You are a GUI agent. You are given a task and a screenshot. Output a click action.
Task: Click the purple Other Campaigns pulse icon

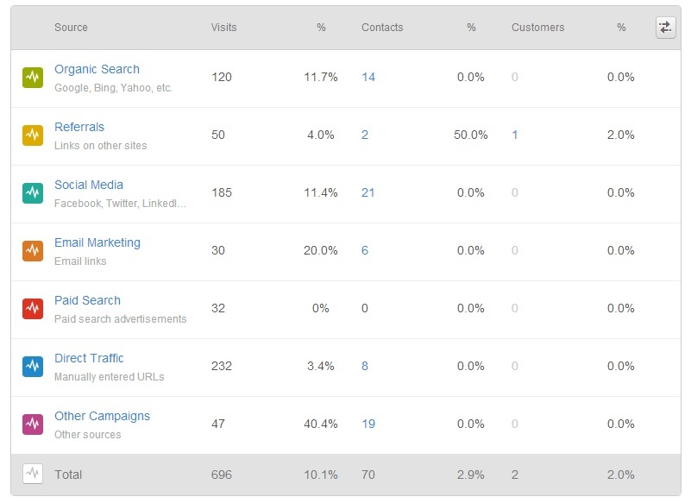click(x=33, y=424)
